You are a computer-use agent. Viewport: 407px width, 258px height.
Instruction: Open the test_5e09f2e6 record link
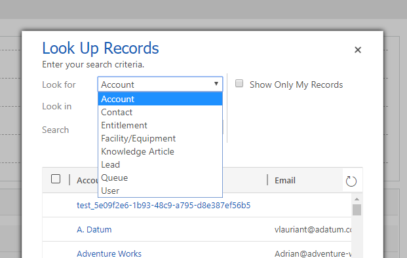point(164,206)
